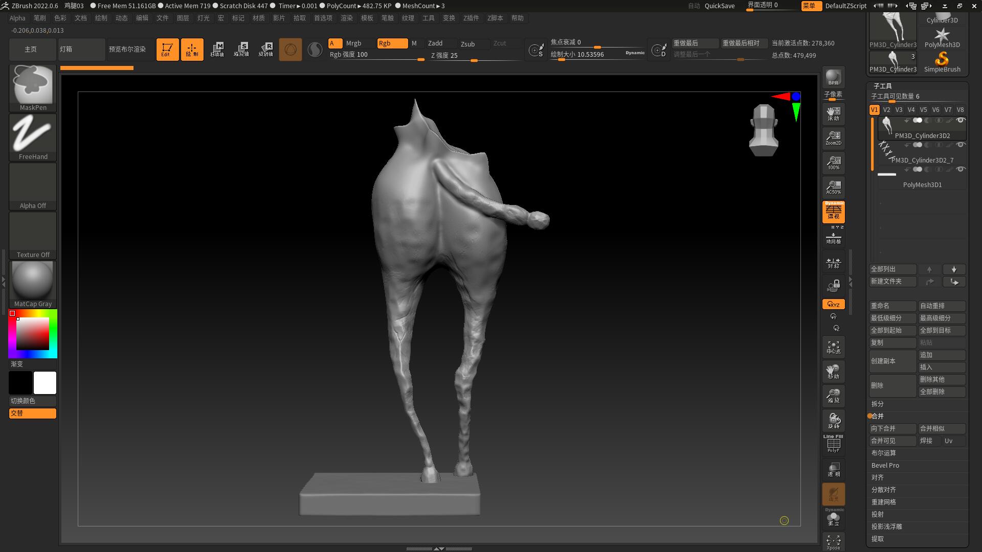982x552 pixels.
Task: Activate the Zoom2D tool on the right shelf
Action: [x=833, y=139]
